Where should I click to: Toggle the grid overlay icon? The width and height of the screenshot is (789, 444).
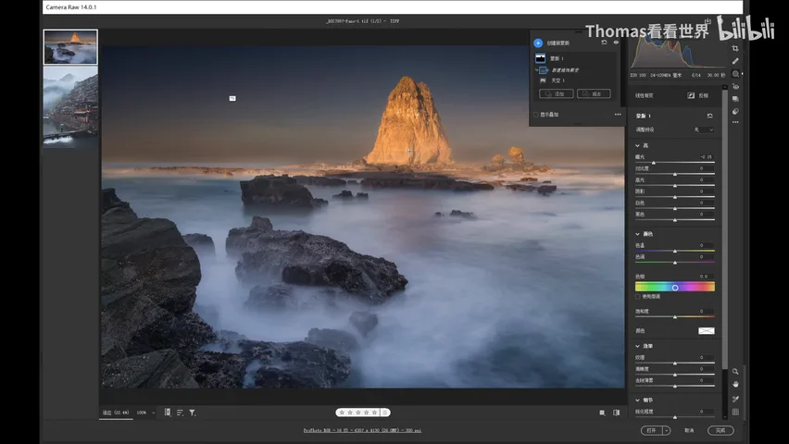click(x=735, y=412)
